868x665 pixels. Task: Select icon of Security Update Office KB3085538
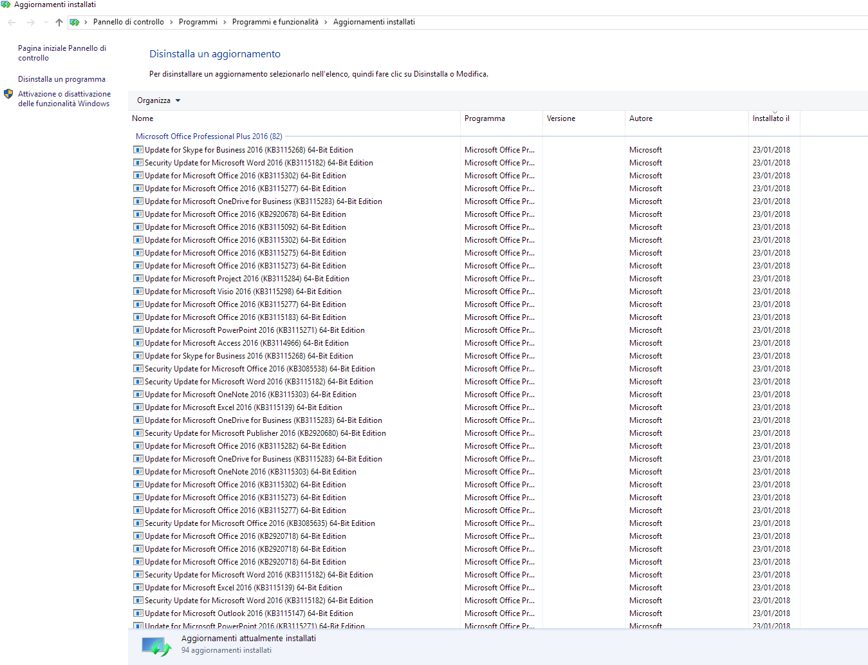138,369
